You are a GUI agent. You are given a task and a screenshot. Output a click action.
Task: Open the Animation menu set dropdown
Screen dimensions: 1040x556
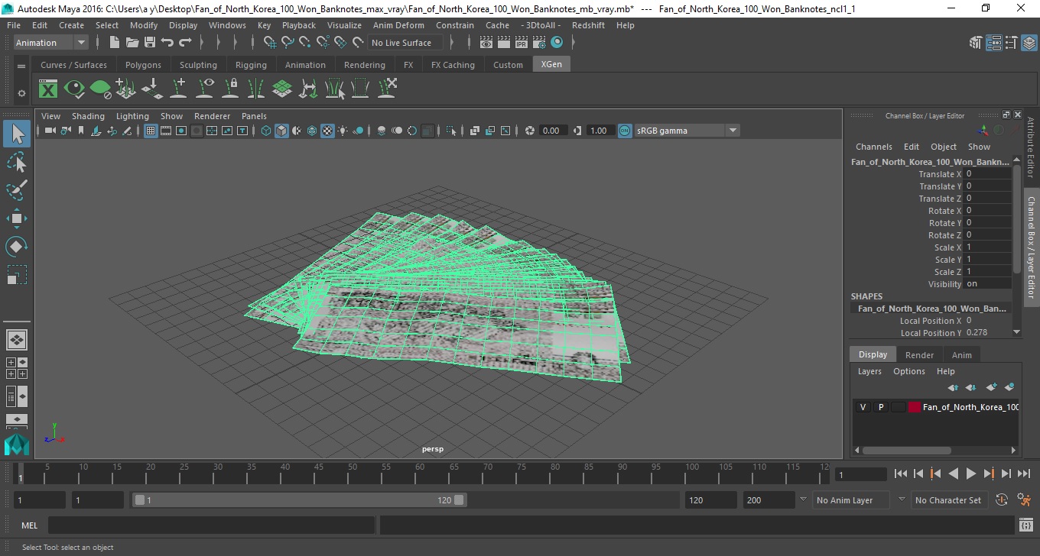click(51, 43)
